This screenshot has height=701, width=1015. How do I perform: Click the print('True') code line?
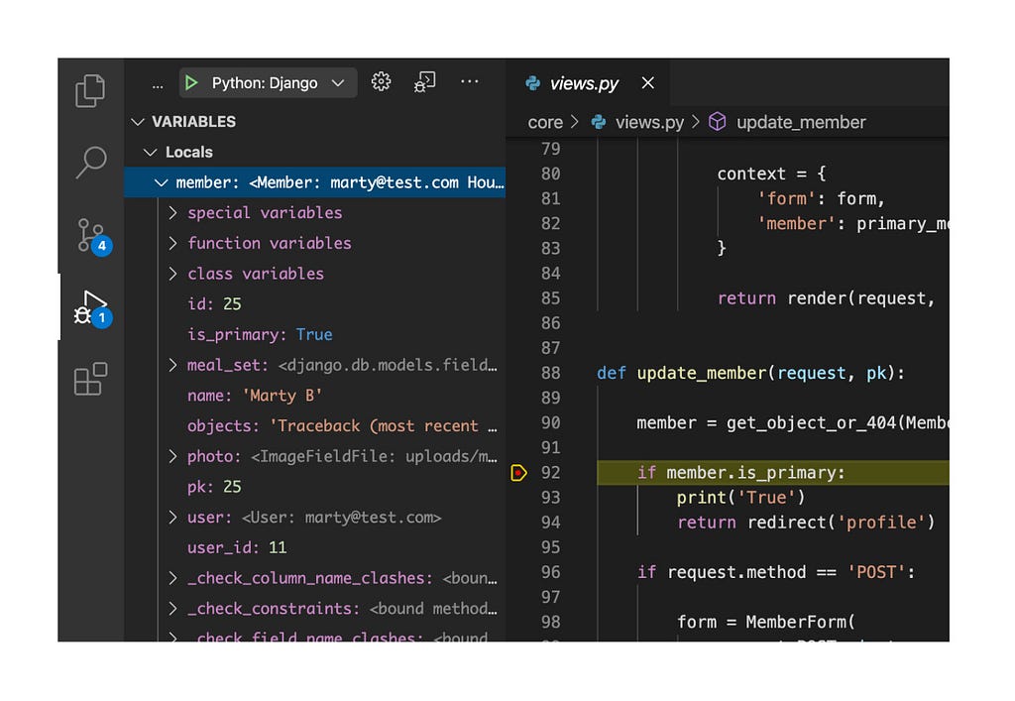coord(740,498)
